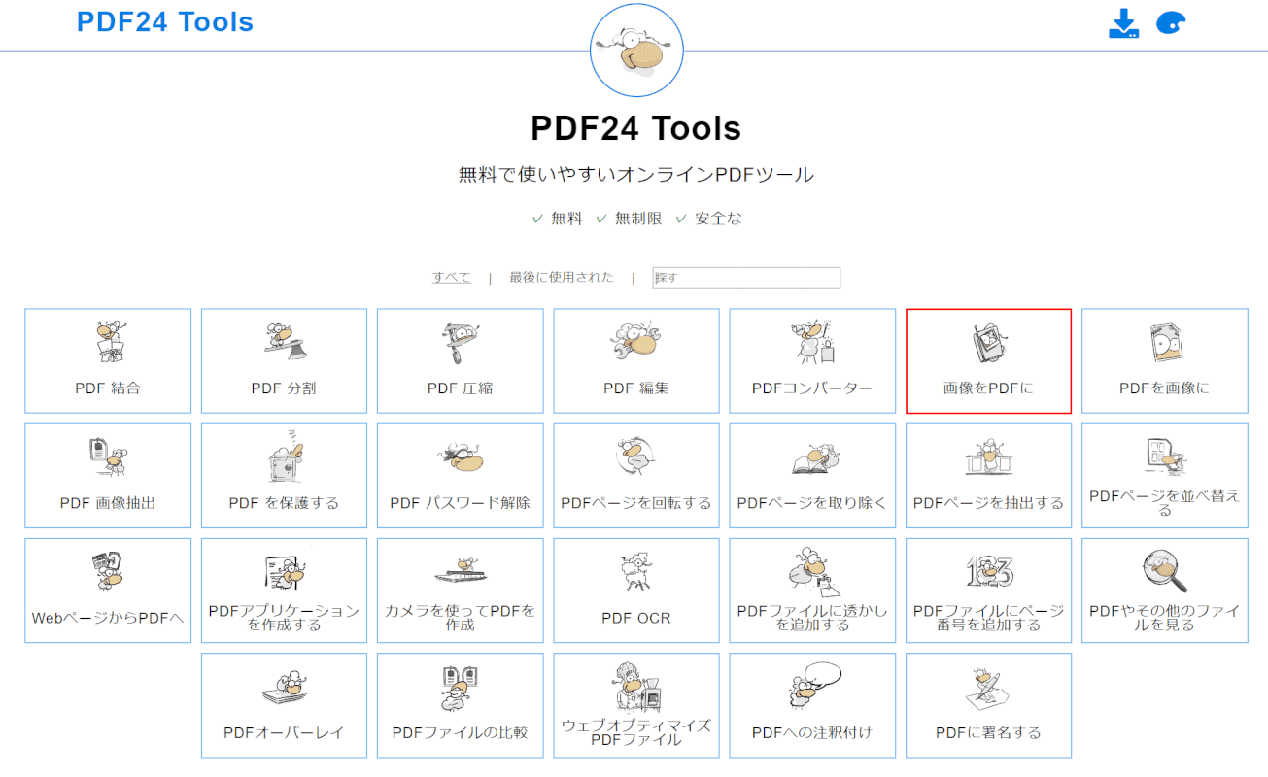The width and height of the screenshot is (1268, 777).
Task: Open the PDF 結合 merge tool
Action: [x=108, y=361]
